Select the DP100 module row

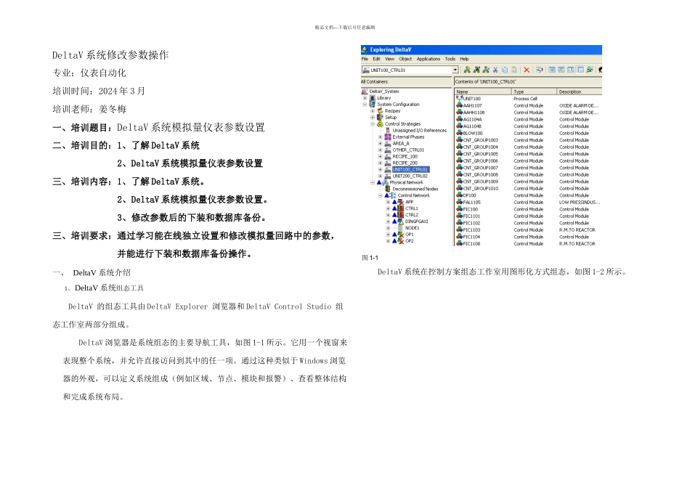click(528, 195)
